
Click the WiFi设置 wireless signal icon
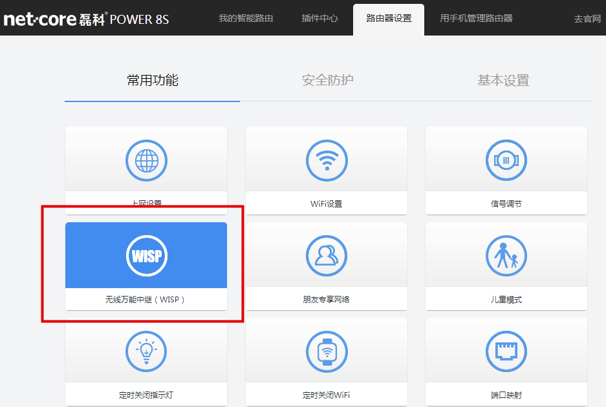[x=327, y=160]
